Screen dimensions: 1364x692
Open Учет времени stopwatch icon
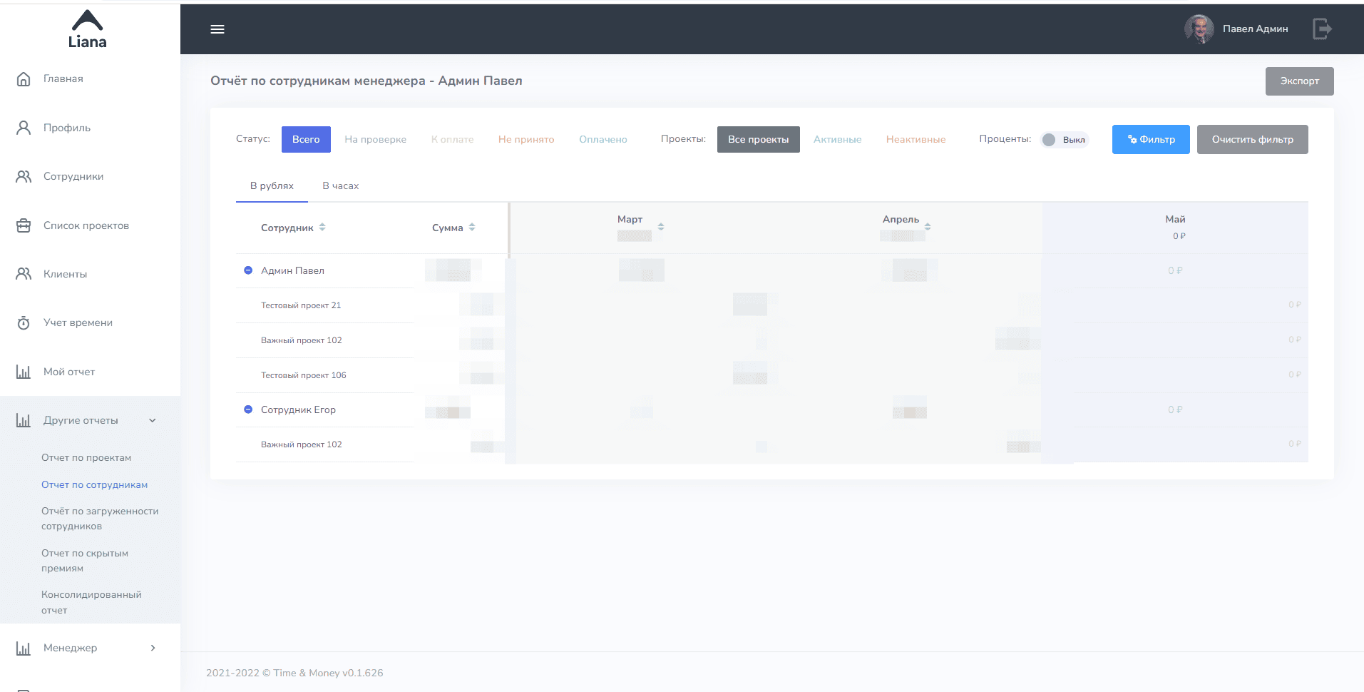[24, 323]
